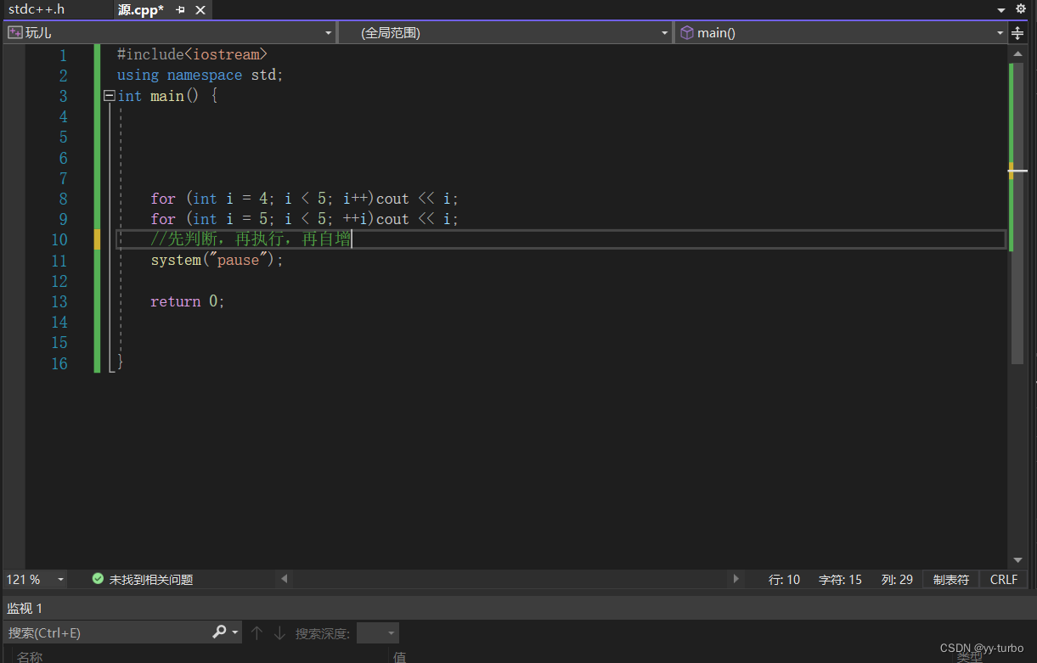Click the system("pause"); line

217,260
